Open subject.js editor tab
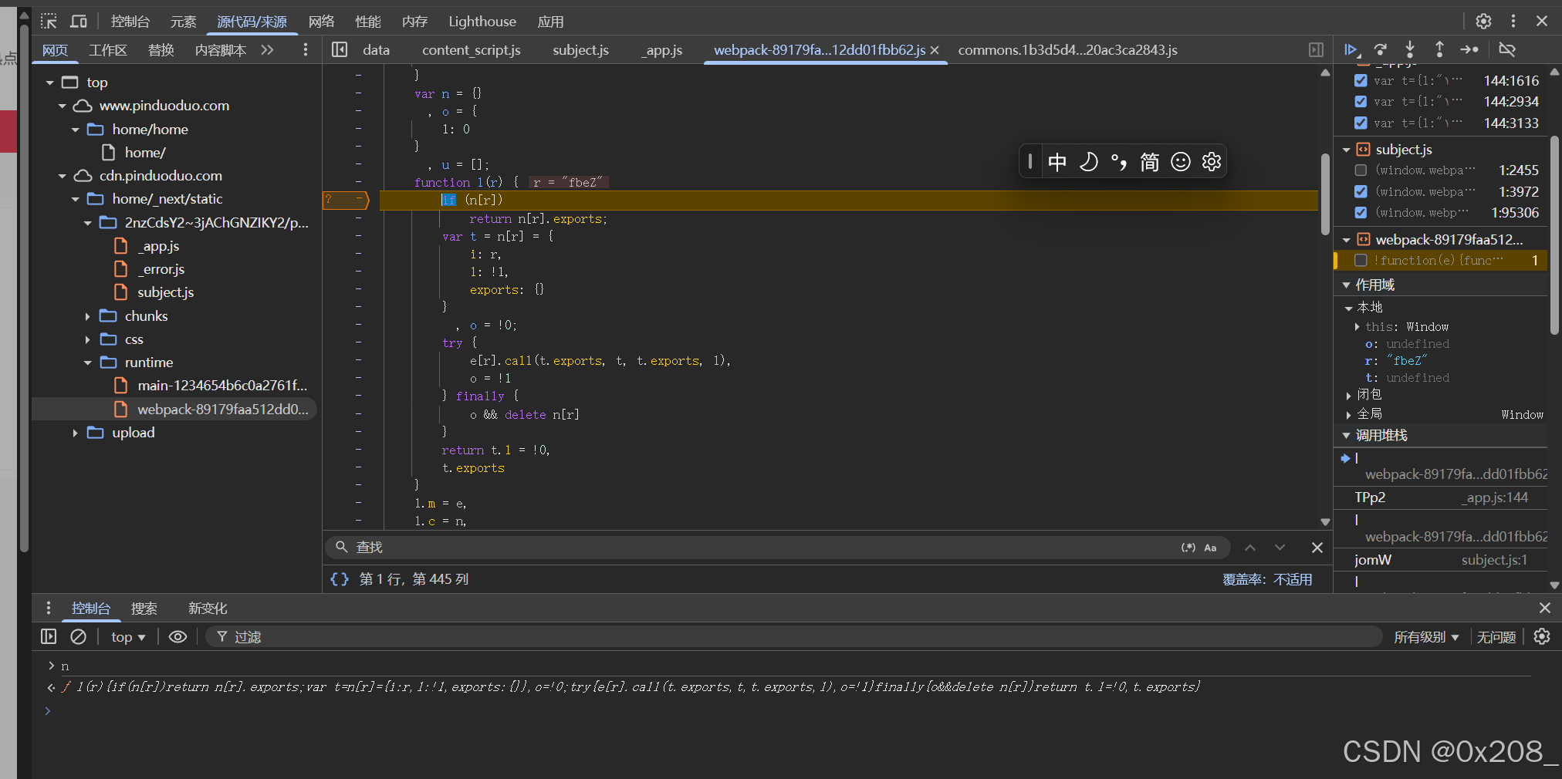The image size is (1562, 779). (x=580, y=50)
